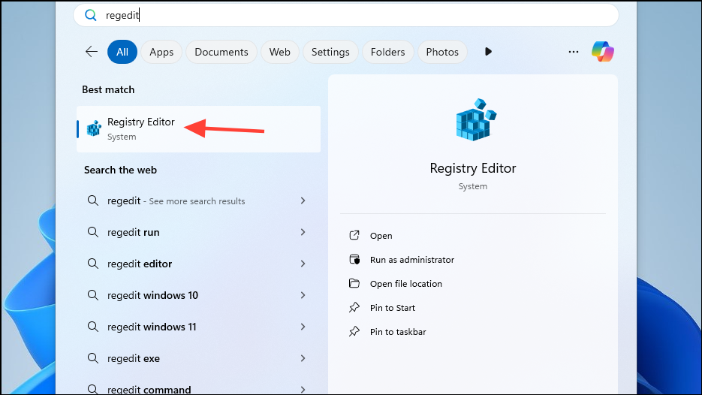Click Open for Registry Editor

pyautogui.click(x=381, y=236)
